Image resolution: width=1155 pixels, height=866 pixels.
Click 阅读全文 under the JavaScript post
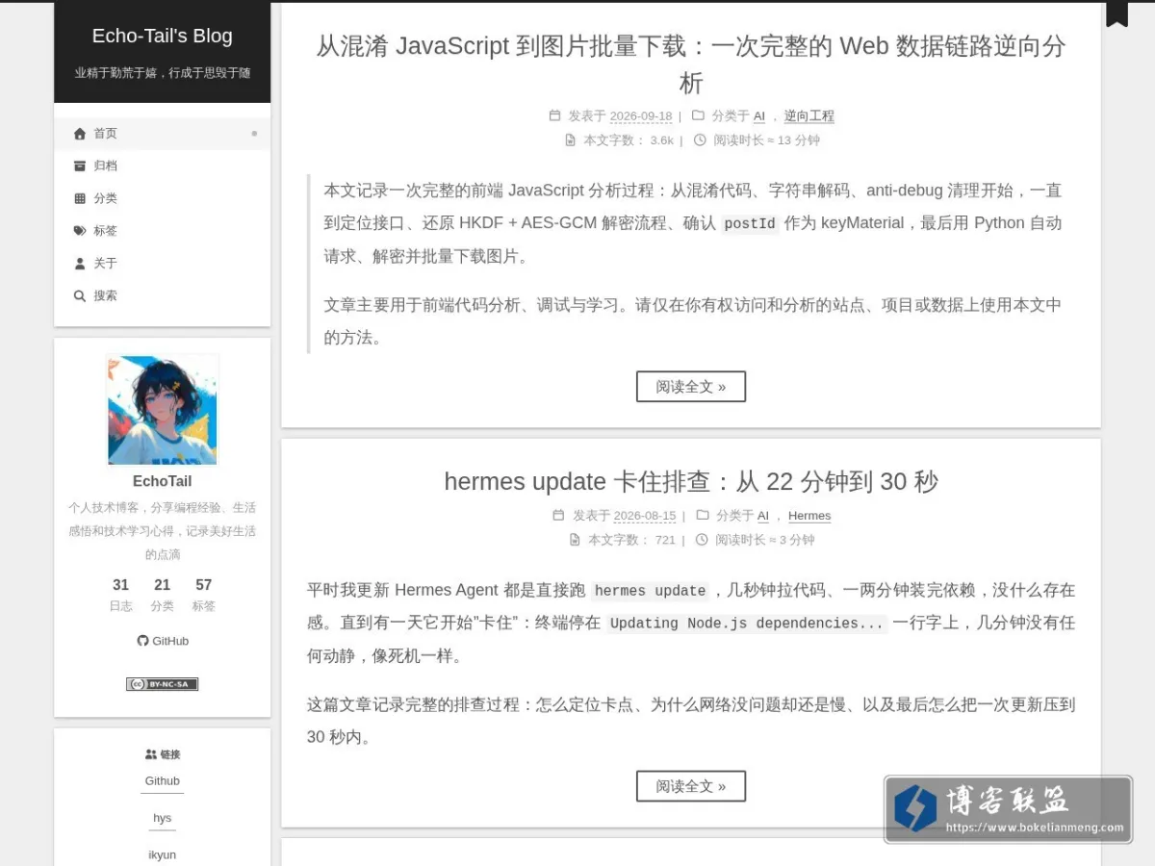point(691,387)
